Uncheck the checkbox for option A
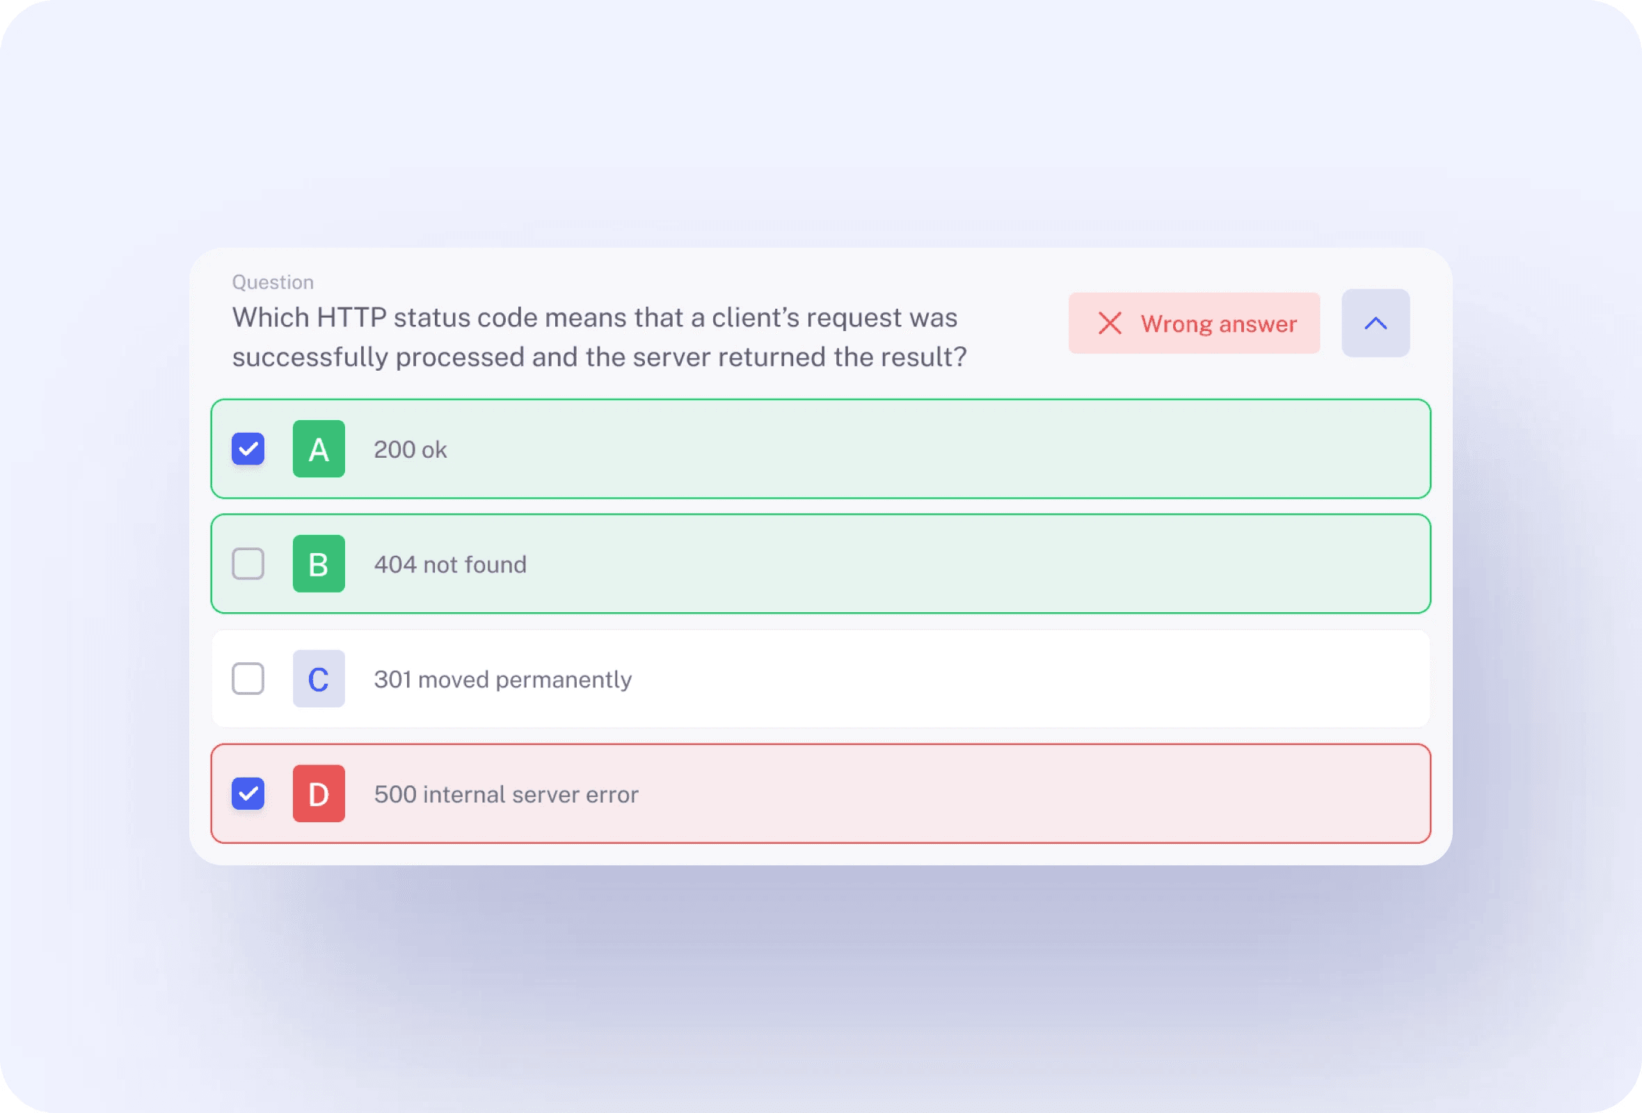Image resolution: width=1642 pixels, height=1113 pixels. [x=248, y=449]
